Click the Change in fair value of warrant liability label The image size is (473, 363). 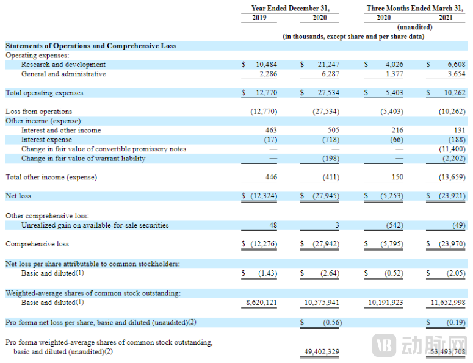(83, 159)
